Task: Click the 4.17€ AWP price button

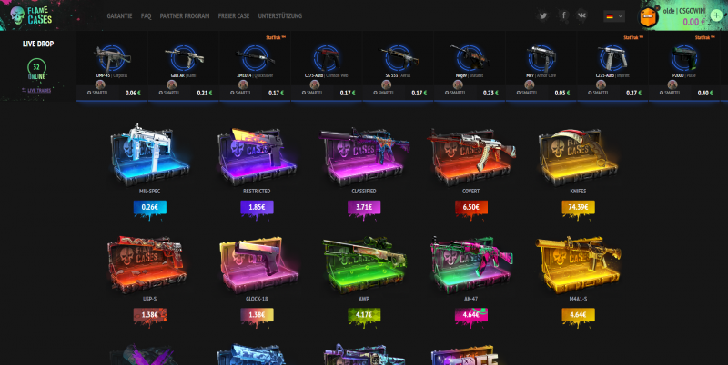Action: click(364, 315)
